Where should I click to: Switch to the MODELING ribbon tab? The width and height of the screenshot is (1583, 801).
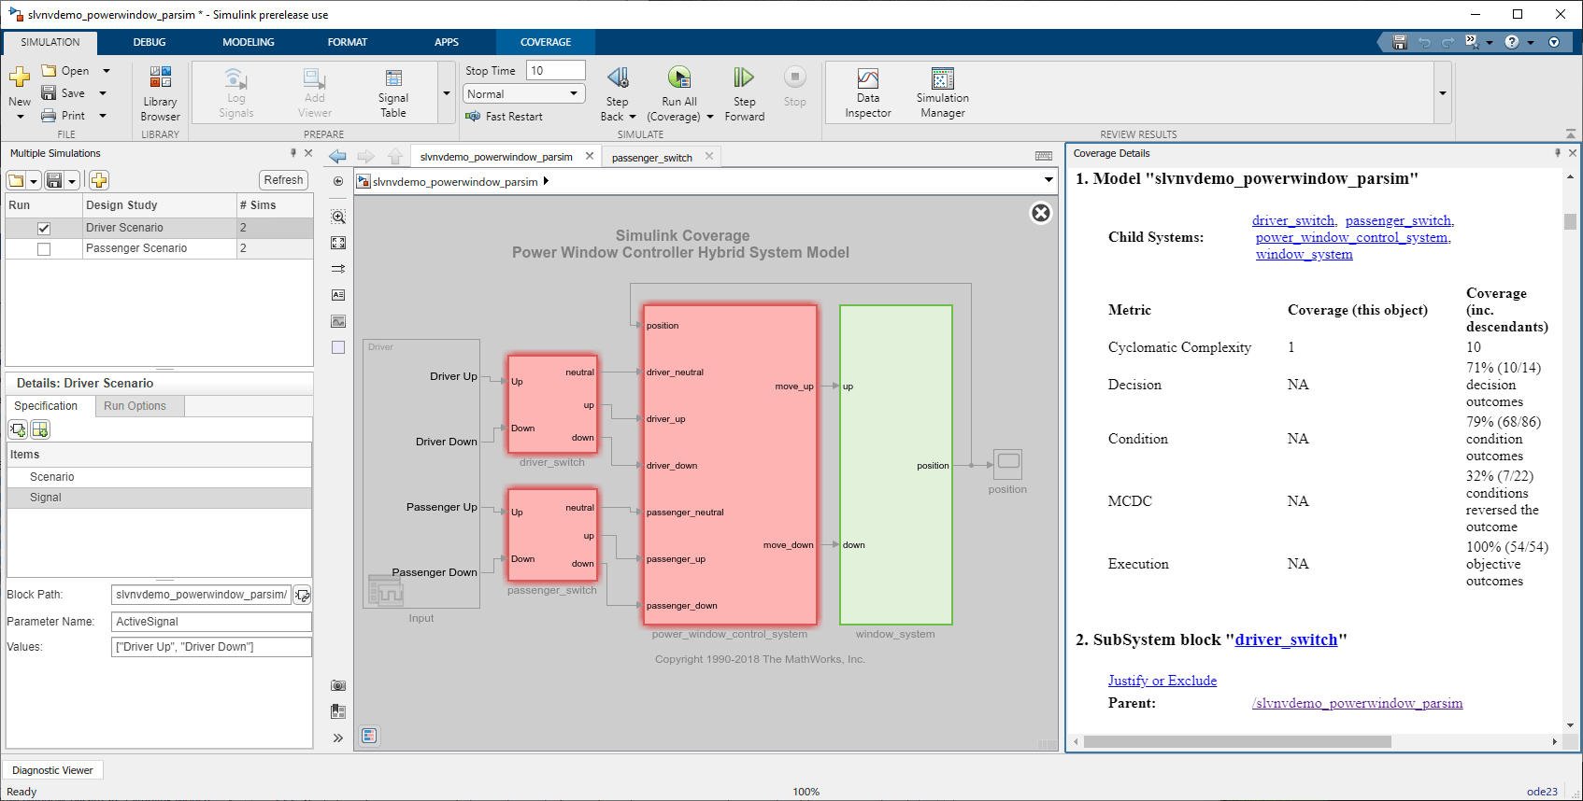[249, 42]
